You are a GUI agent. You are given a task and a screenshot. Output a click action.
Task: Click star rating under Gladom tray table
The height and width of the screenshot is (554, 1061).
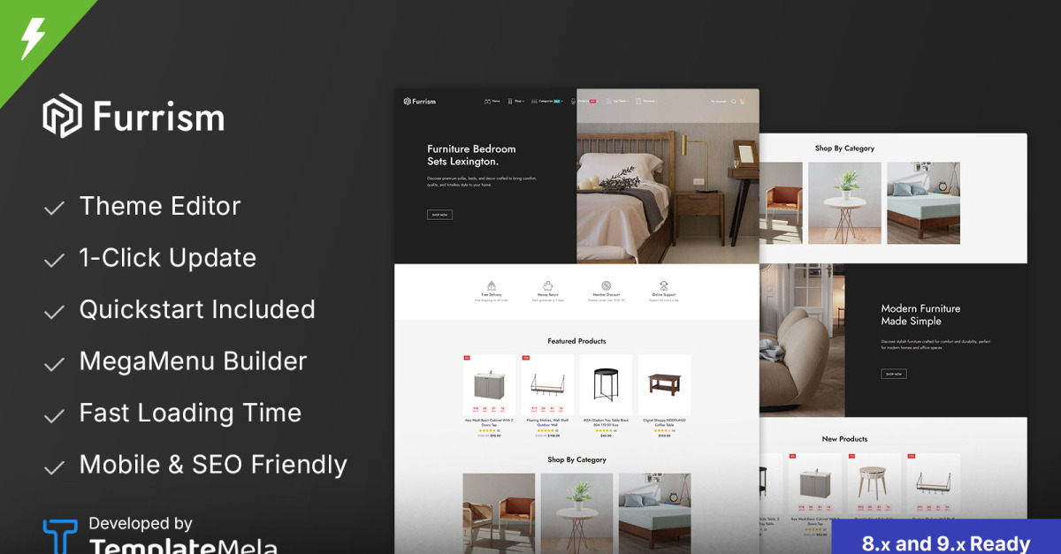pos(606,430)
